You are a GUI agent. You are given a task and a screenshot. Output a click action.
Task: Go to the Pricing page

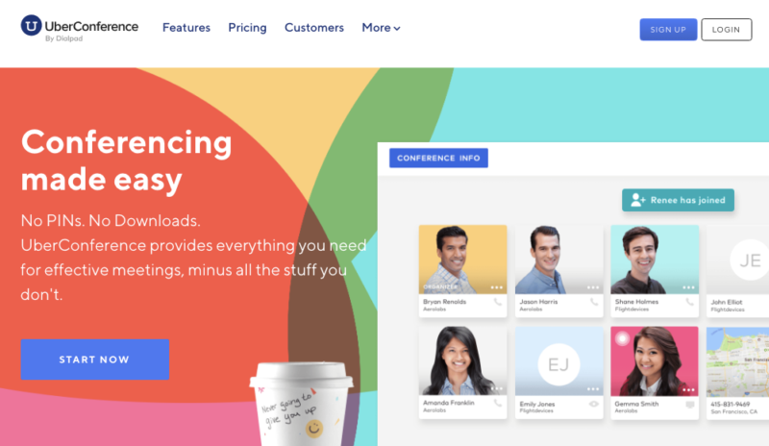247,28
